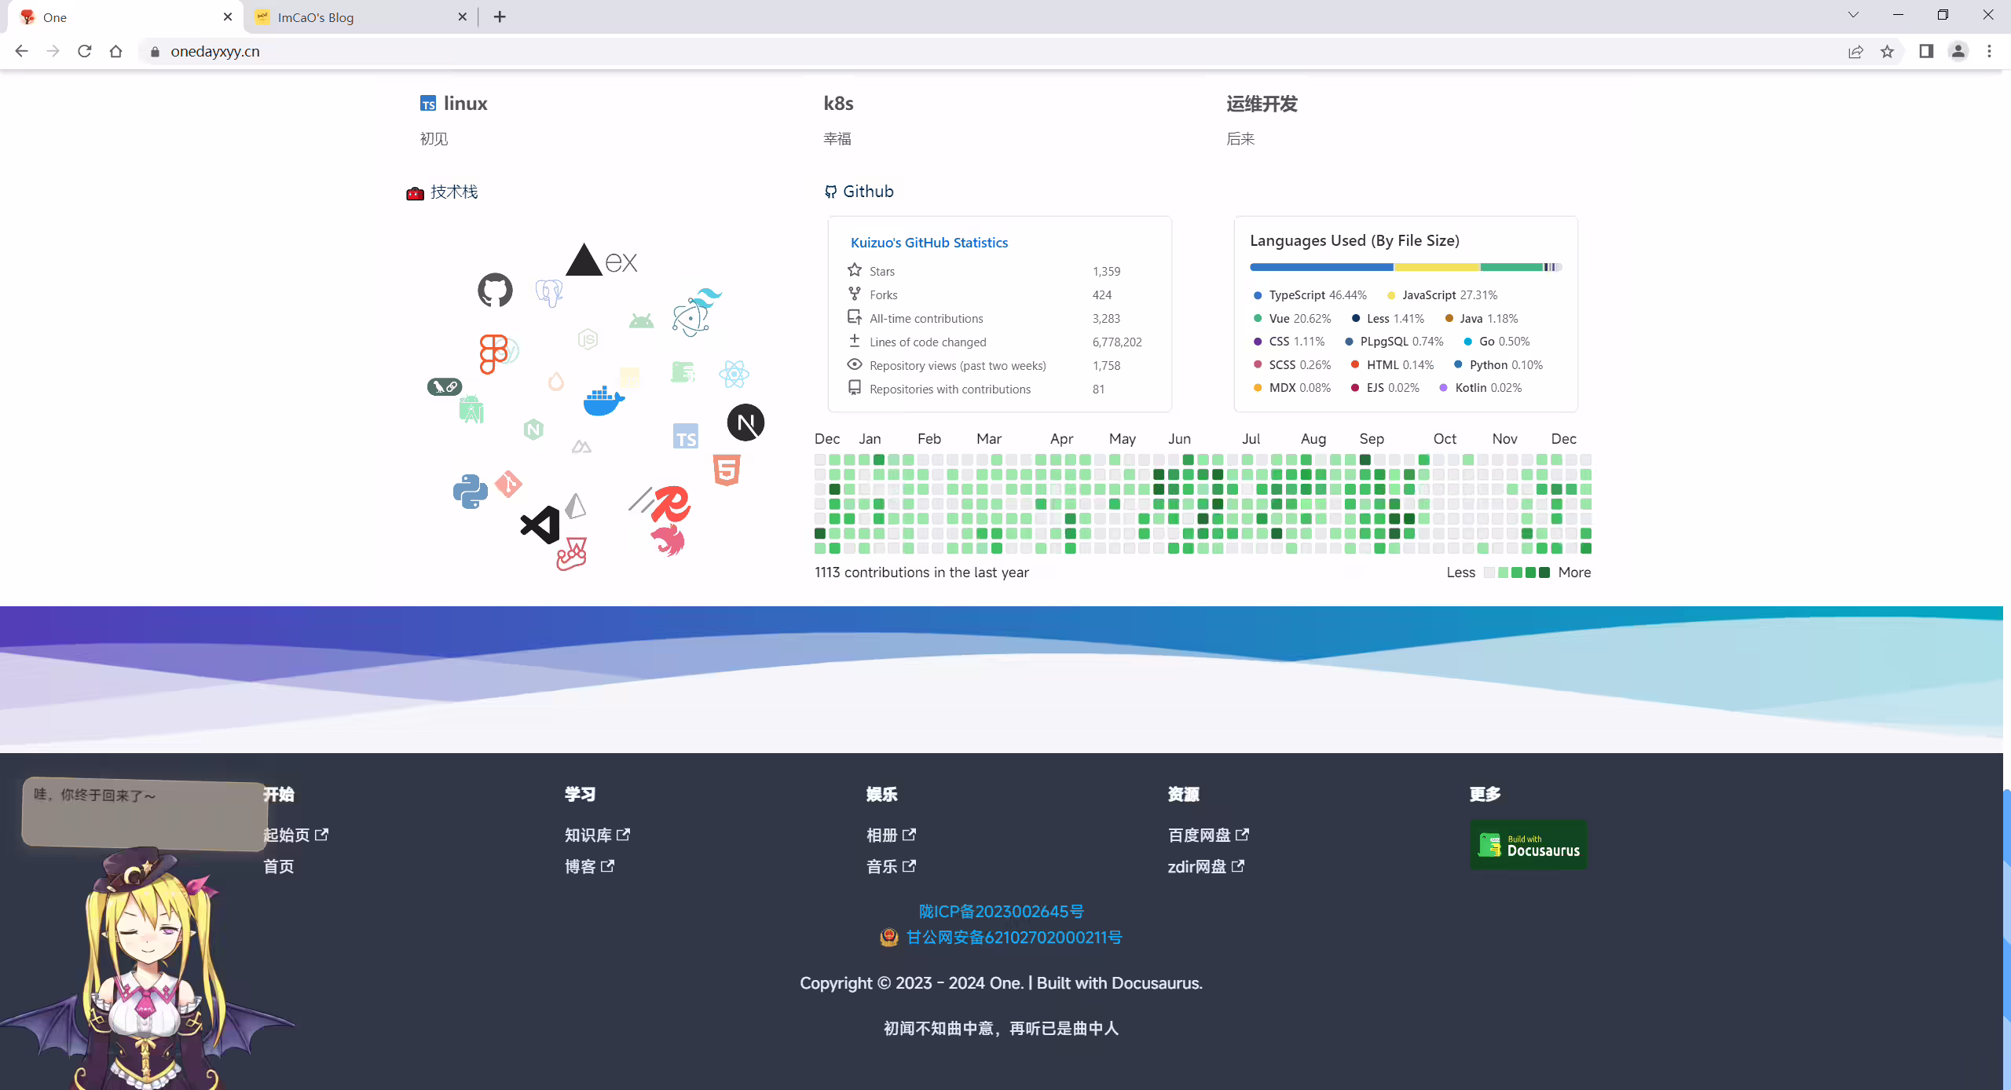Open the Chrome three-dot menu
The image size is (2011, 1090).
(x=1989, y=51)
